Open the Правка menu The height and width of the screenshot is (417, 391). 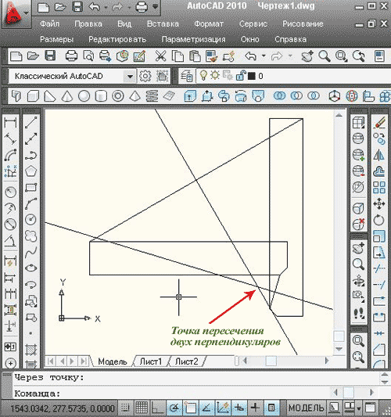pyautogui.click(x=88, y=23)
